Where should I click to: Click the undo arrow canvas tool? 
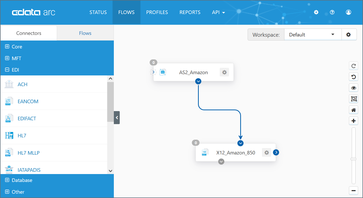click(354, 77)
